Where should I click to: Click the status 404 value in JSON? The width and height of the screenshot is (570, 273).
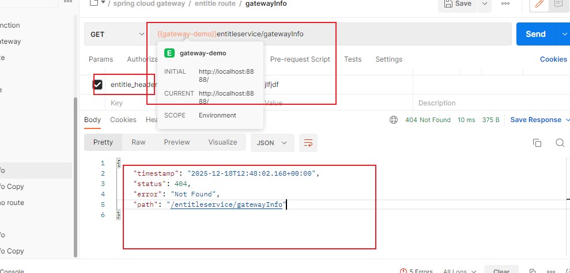point(180,184)
